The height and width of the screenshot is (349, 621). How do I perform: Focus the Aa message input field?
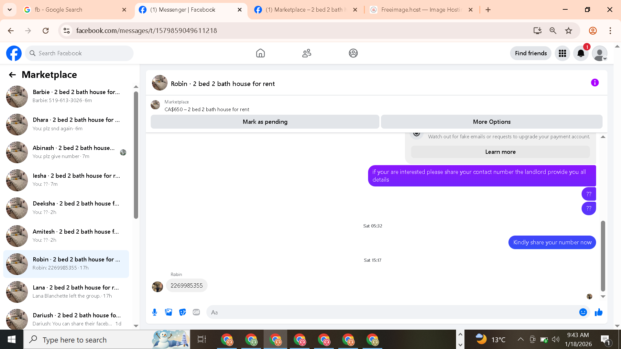[391, 312]
